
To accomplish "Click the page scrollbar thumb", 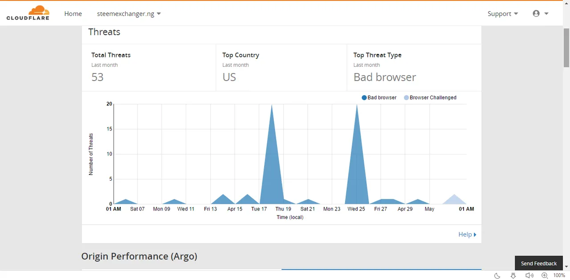I will coord(566,48).
